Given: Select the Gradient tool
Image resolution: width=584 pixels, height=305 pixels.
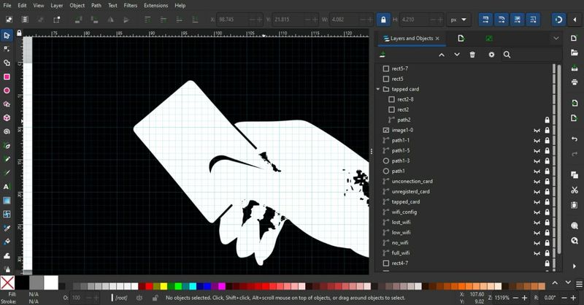Looking at the screenshot, I should click(7, 201).
